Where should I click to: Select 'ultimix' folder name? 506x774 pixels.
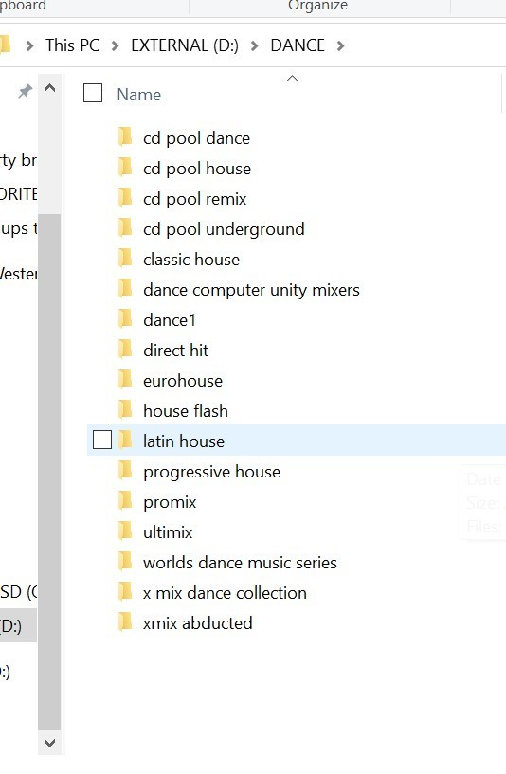click(168, 532)
